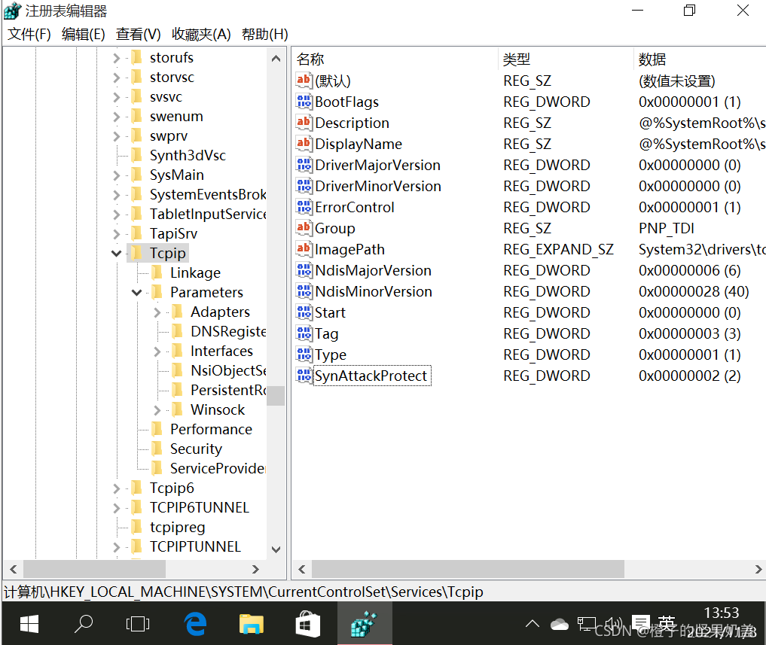The image size is (766, 645).
Task: Click the Security folder icon
Action: point(157,449)
